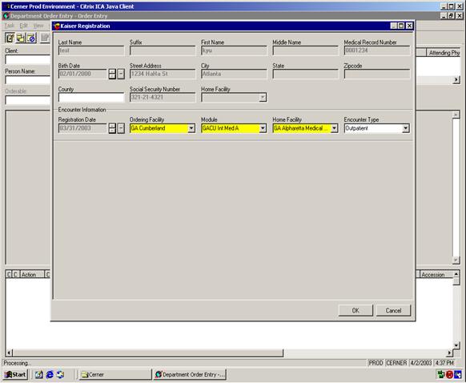Click the red system tray icon
This screenshot has width=466, height=383.
[x=449, y=374]
